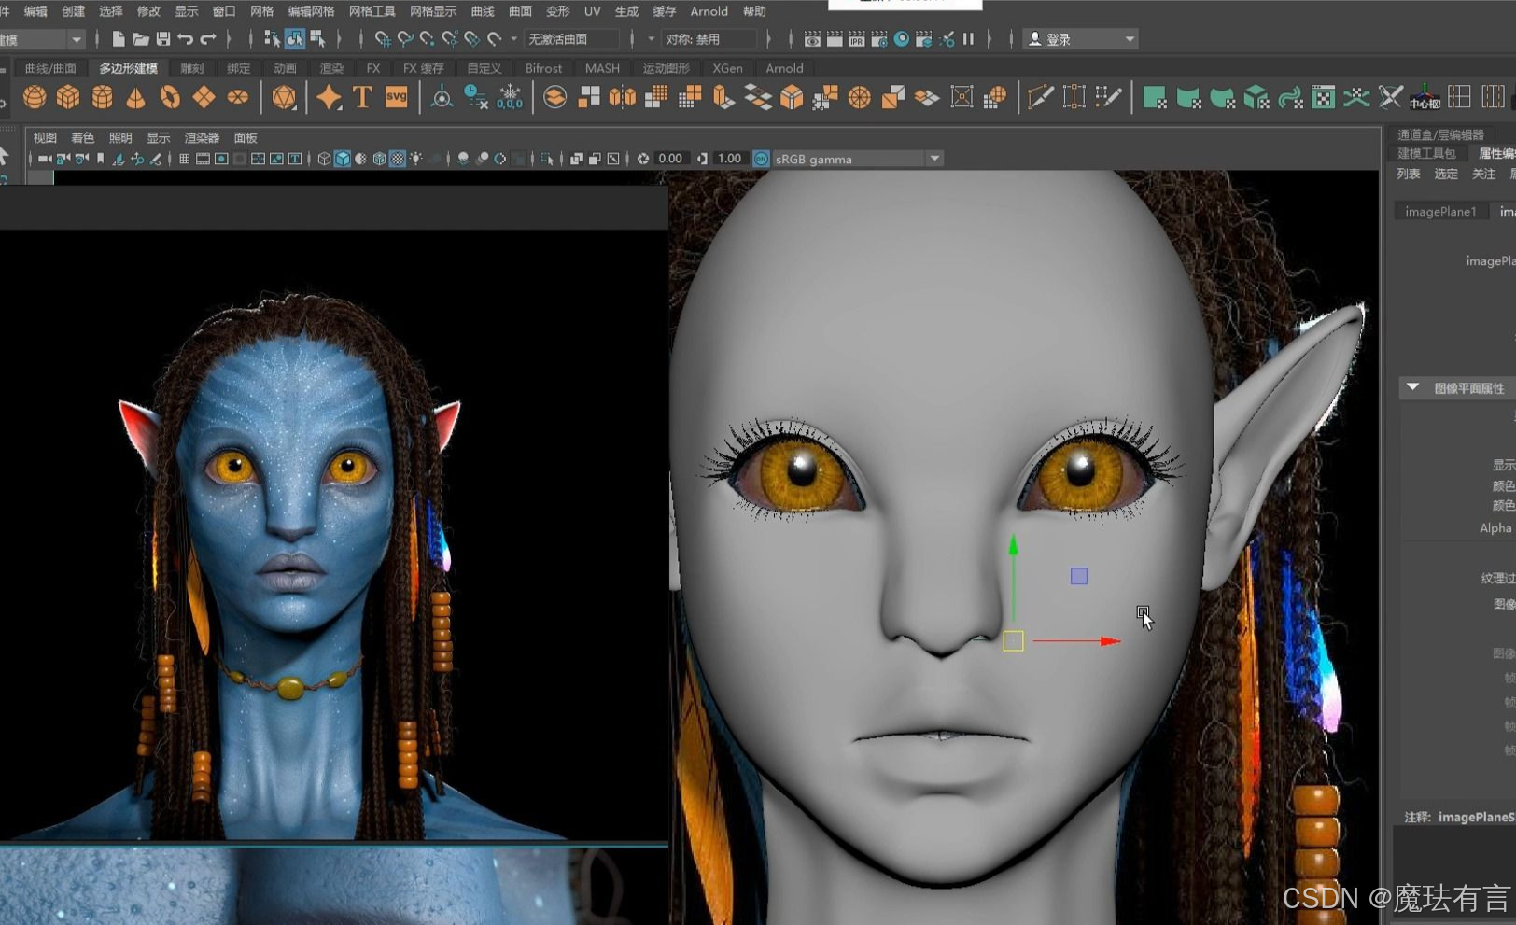Switch to the XGen shelf tab
Screen dimensions: 1516x925
(727, 68)
